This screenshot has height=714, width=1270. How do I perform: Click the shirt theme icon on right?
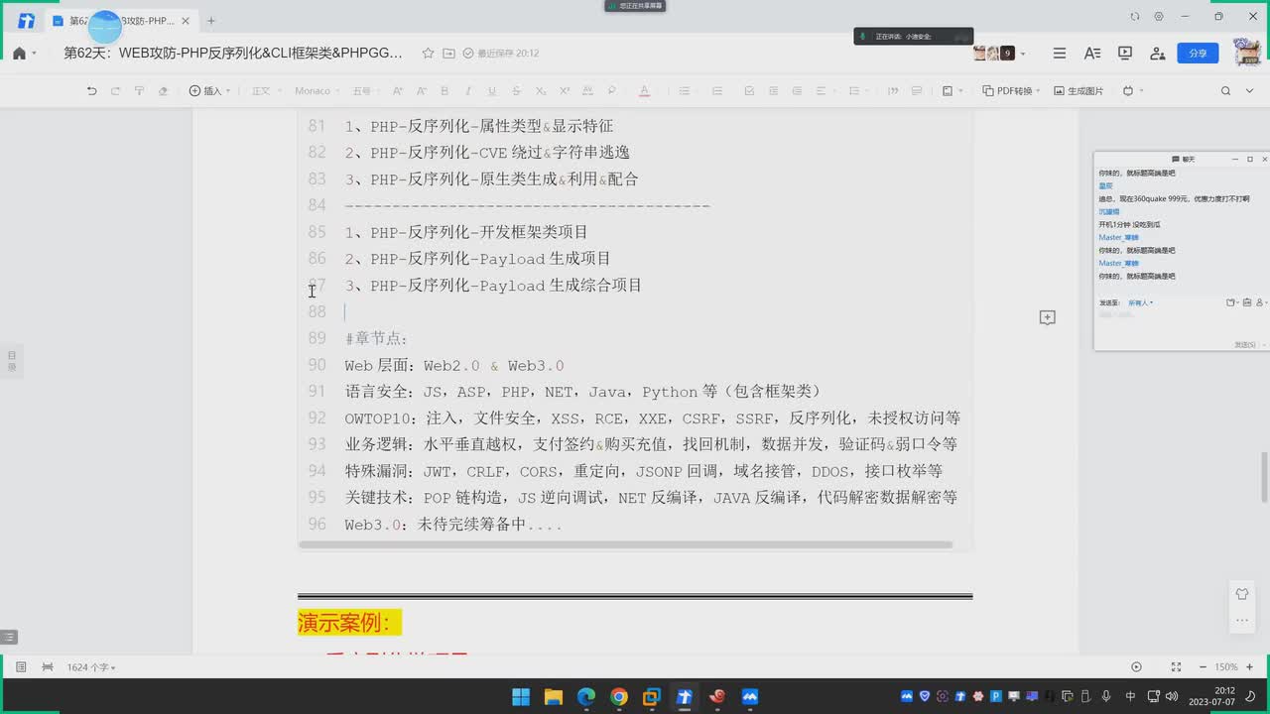click(1241, 593)
